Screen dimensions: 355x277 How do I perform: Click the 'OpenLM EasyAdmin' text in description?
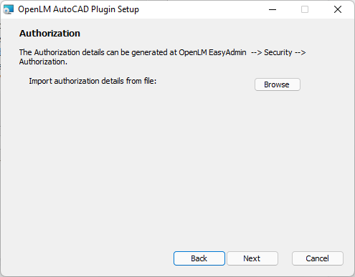tap(212, 52)
